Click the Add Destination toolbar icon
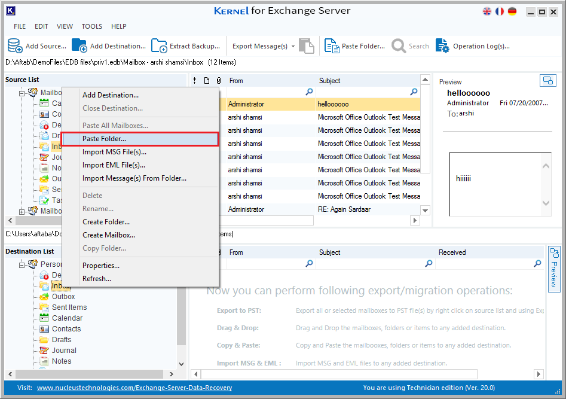Image resolution: width=566 pixels, height=399 pixels. [x=79, y=46]
